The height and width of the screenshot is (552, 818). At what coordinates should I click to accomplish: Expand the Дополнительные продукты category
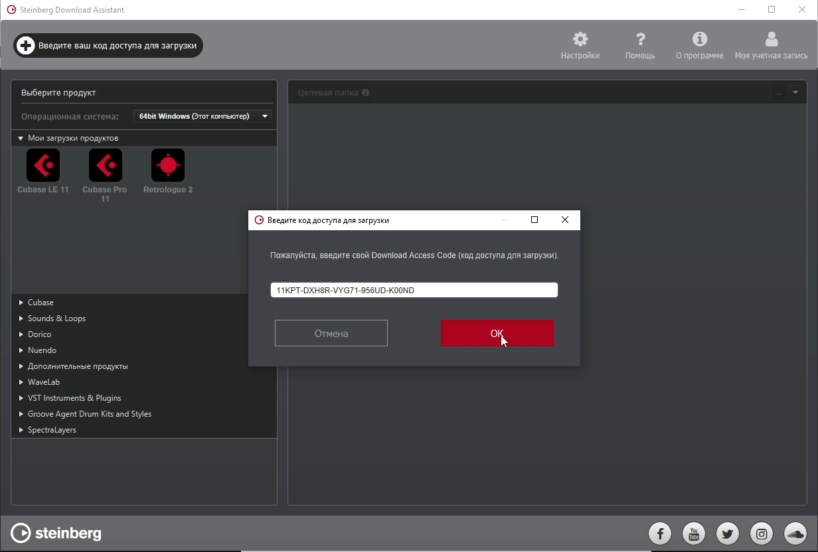[21, 366]
